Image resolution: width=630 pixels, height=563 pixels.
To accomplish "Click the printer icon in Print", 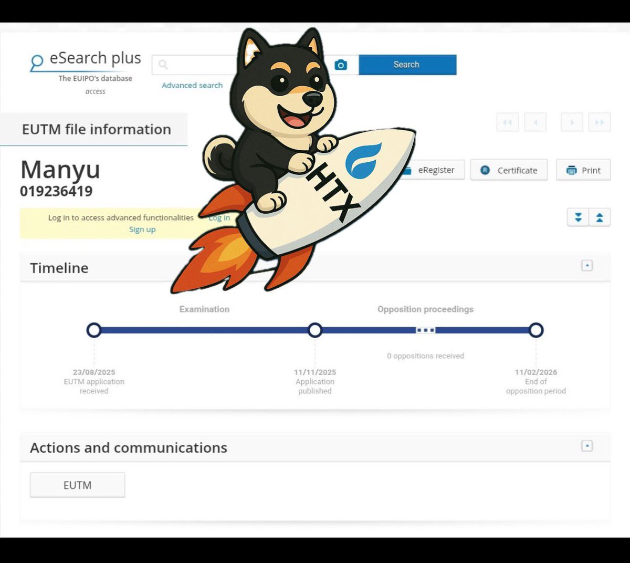I will 571,170.
